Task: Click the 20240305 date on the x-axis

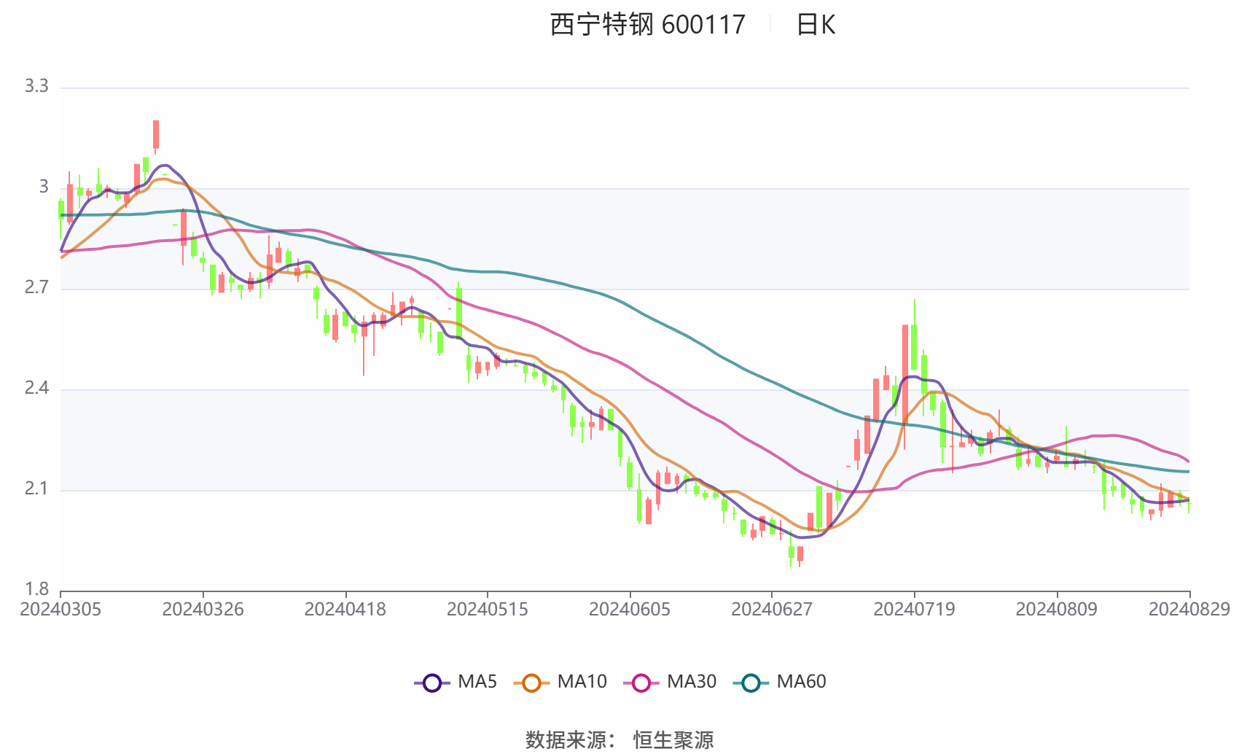Action: click(x=60, y=609)
